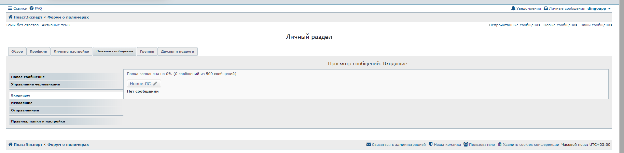Screen dimensions: 624x153
Task: Go to Форум о полимерах in top breadcrumb
Action: (x=68, y=17)
